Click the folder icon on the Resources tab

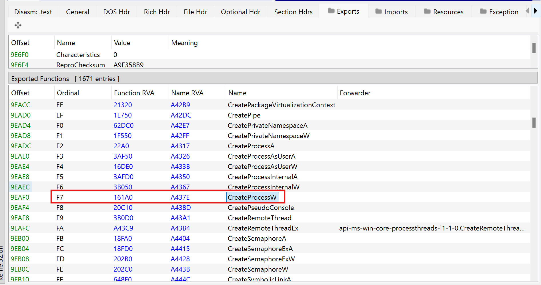(x=427, y=11)
